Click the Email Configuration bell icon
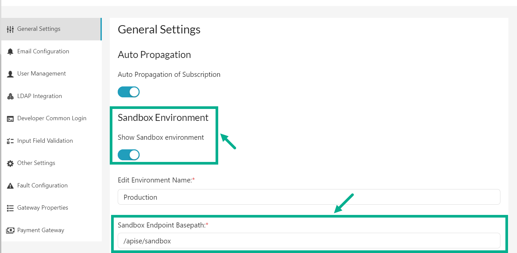 point(10,51)
